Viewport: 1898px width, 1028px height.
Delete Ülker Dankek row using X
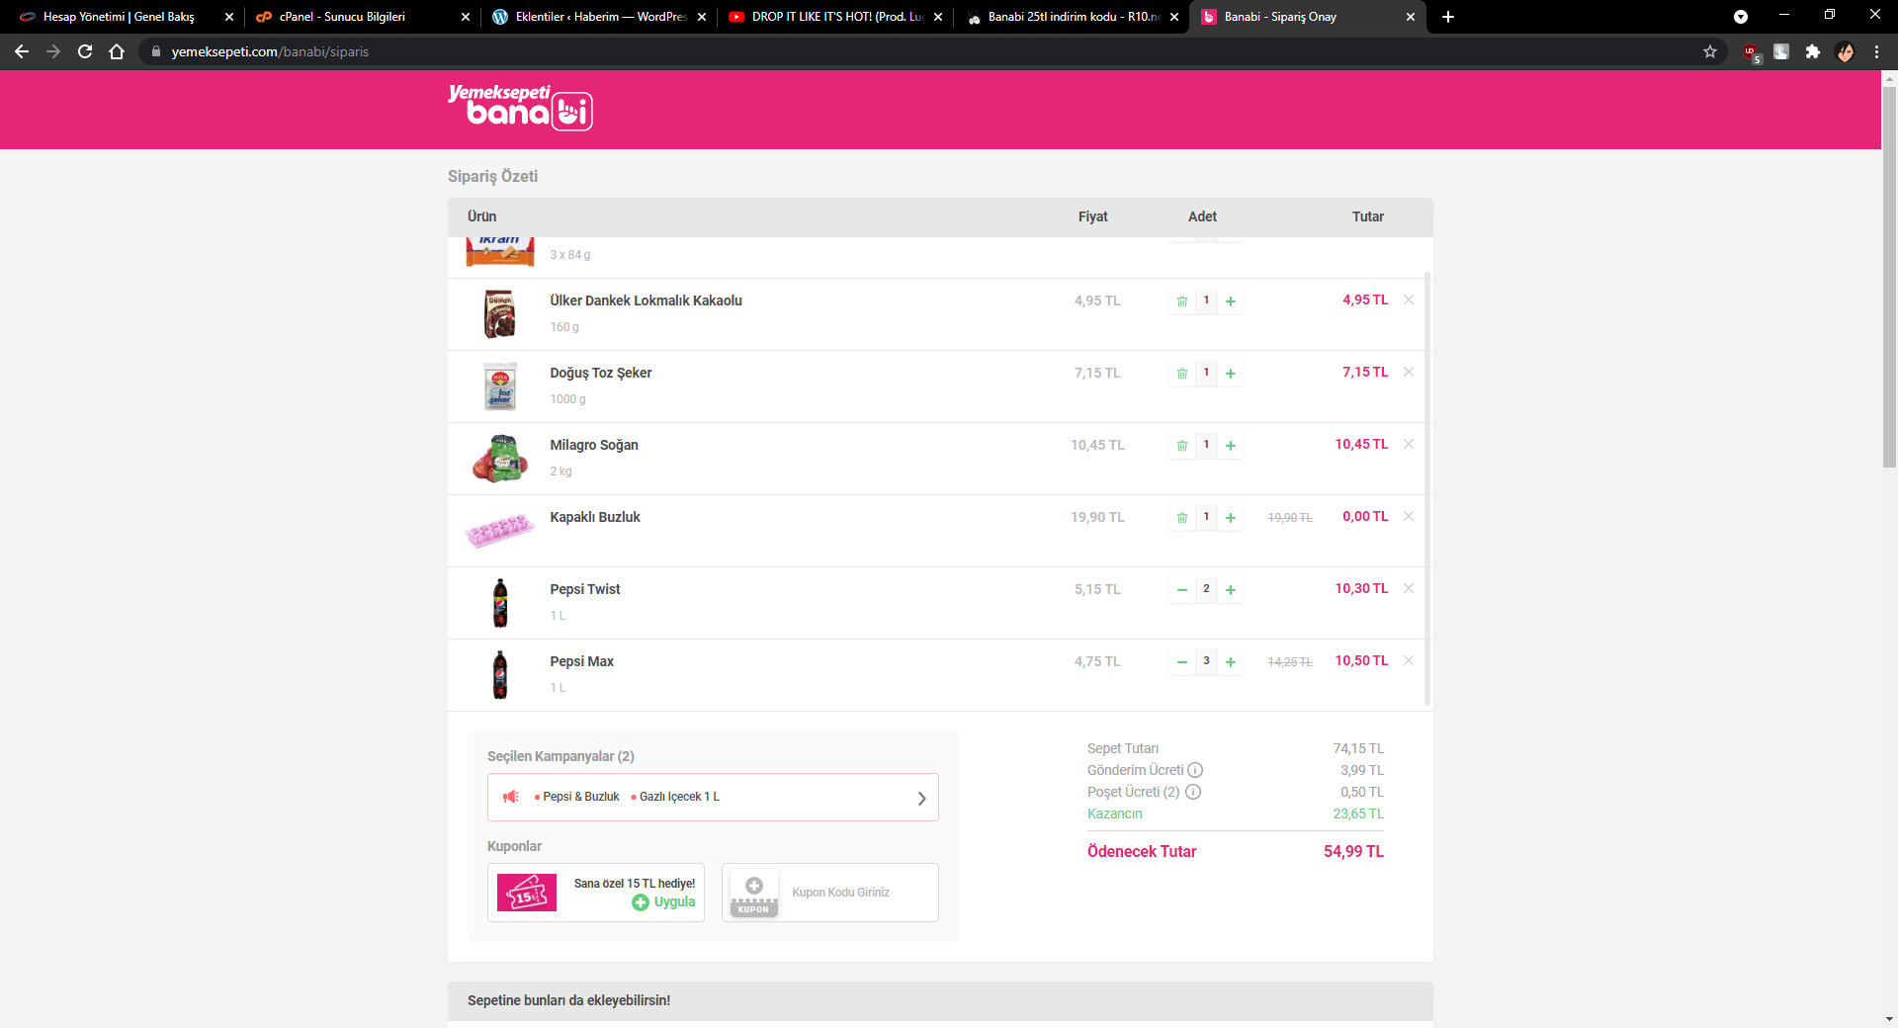1409,300
